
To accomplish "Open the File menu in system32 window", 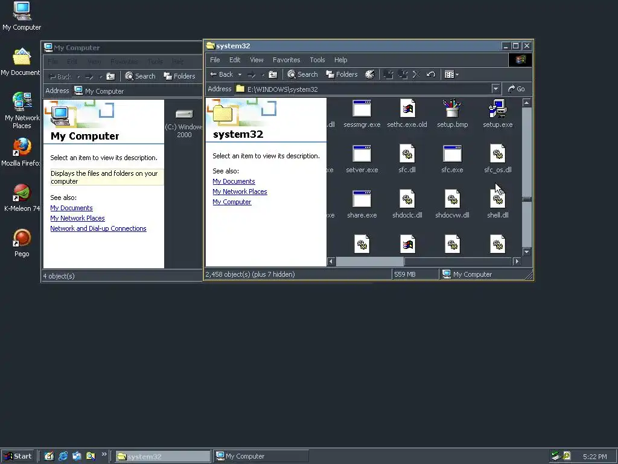I will coord(215,60).
